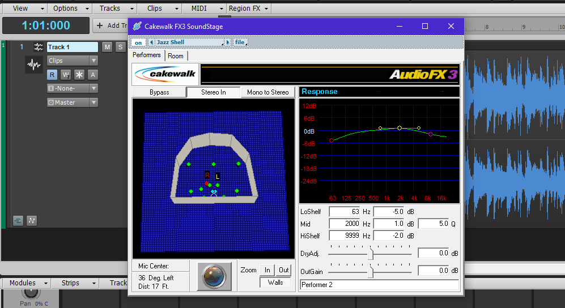Click the Bypass button
The image size is (565, 308).
159,92
